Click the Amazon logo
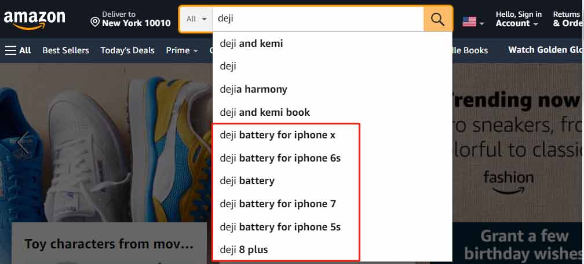 (35, 19)
